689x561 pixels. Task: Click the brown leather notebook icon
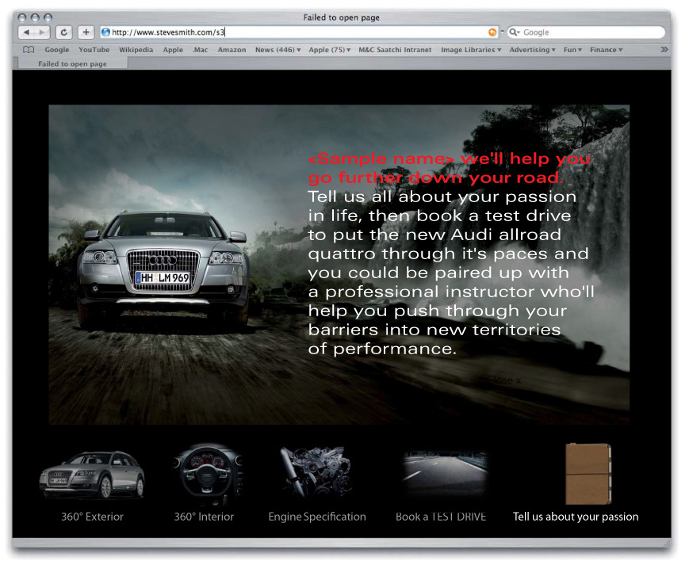(x=588, y=474)
